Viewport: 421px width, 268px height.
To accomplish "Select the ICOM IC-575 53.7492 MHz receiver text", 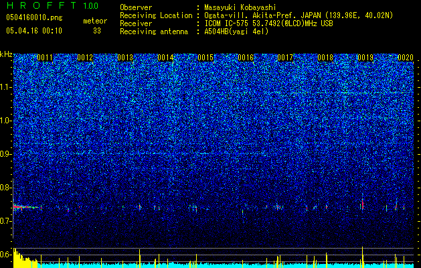I will (x=268, y=23).
